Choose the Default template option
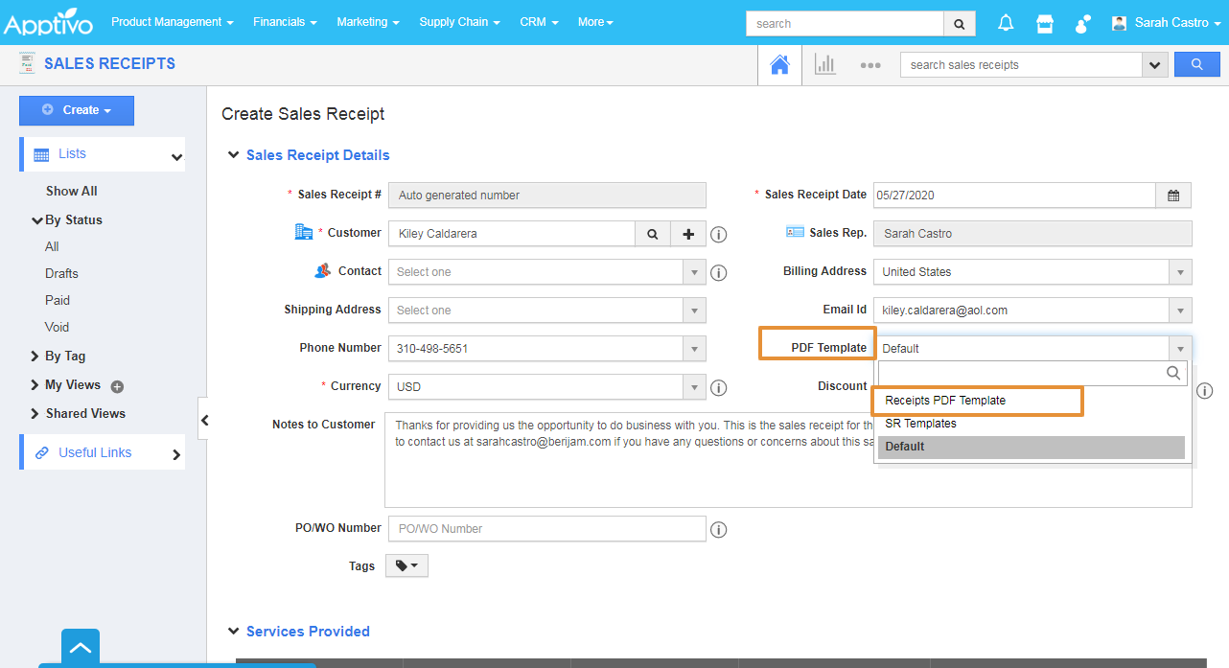The width and height of the screenshot is (1229, 668). pyautogui.click(x=1032, y=447)
